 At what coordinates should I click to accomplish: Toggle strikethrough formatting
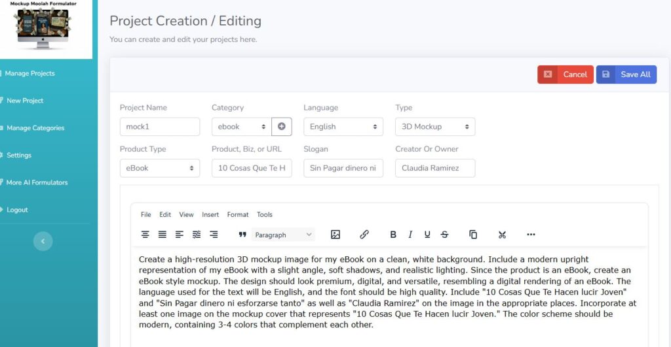[445, 235]
